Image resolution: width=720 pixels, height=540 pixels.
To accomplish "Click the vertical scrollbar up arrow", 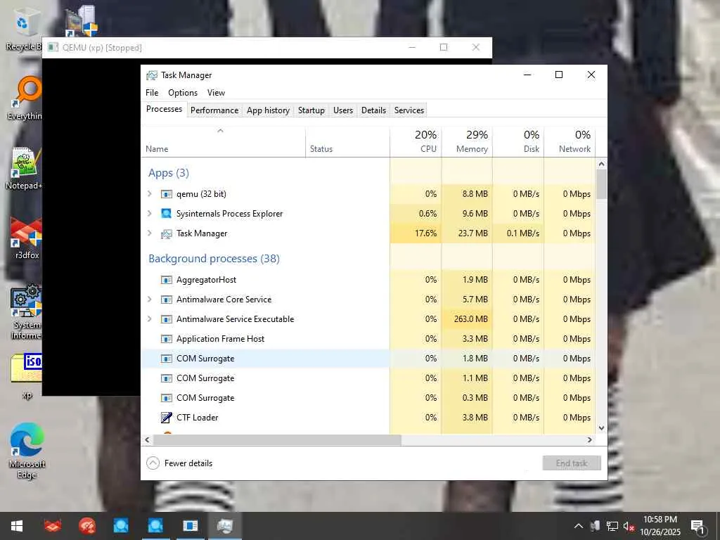I will [x=602, y=164].
